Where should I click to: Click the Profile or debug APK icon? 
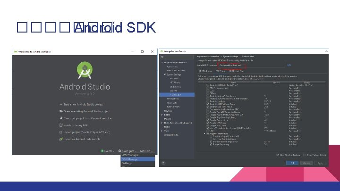(61, 125)
